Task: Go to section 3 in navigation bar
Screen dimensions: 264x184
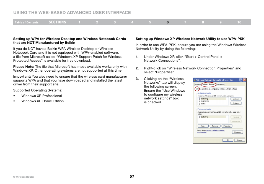Action: 115,22
